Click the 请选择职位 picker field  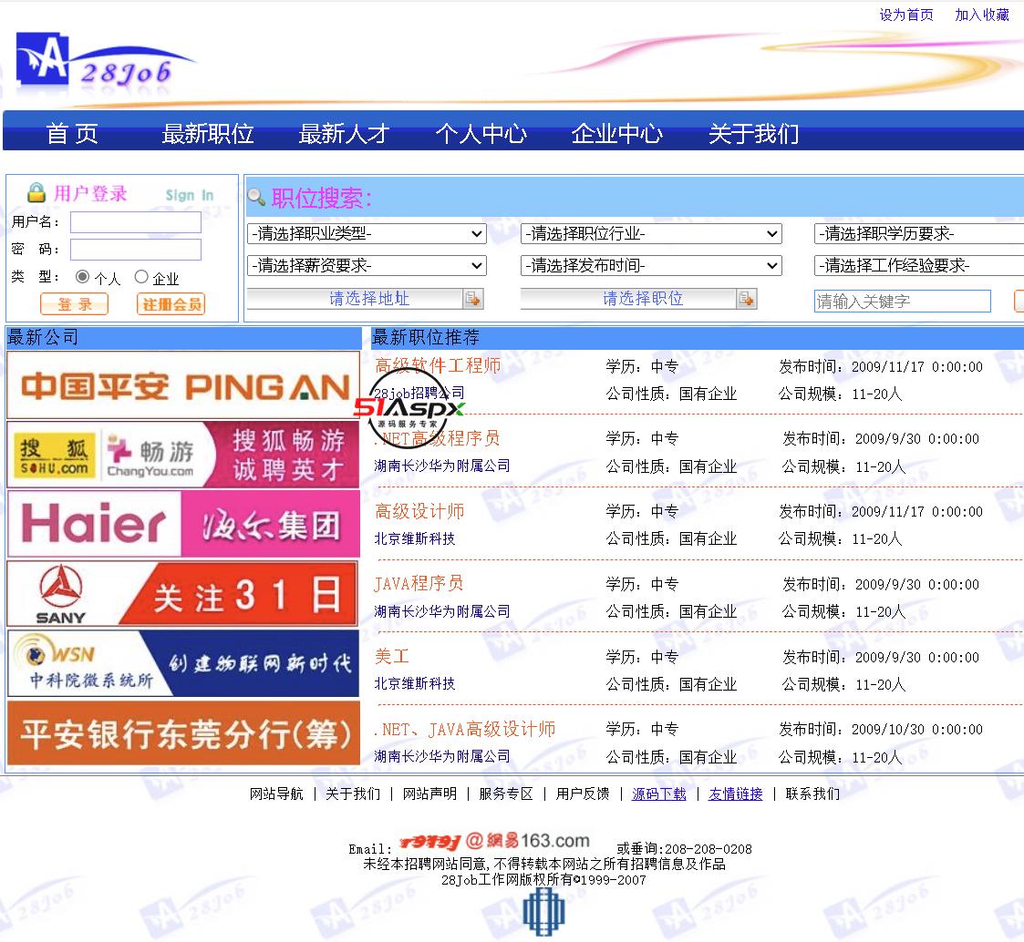pyautogui.click(x=638, y=299)
